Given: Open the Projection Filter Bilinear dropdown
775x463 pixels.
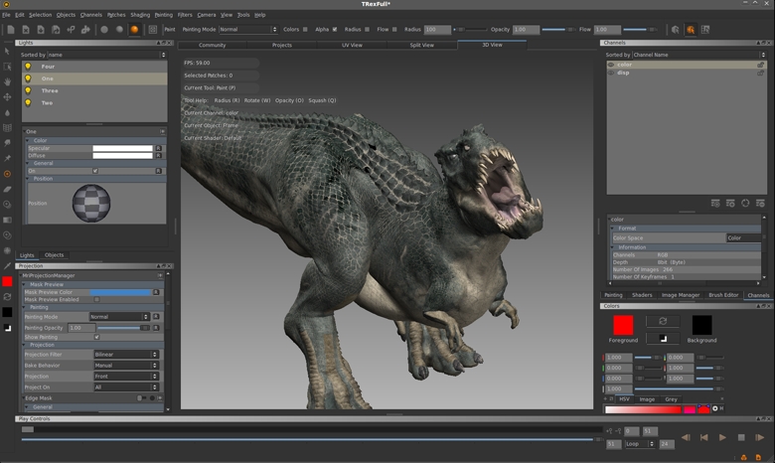Looking at the screenshot, I should coord(125,355).
